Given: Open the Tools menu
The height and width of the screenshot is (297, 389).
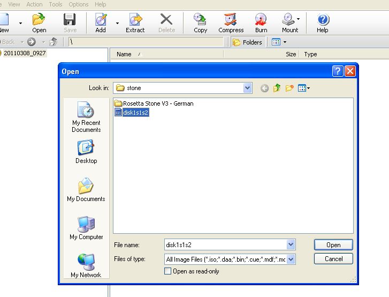Looking at the screenshot, I should coord(56,4).
